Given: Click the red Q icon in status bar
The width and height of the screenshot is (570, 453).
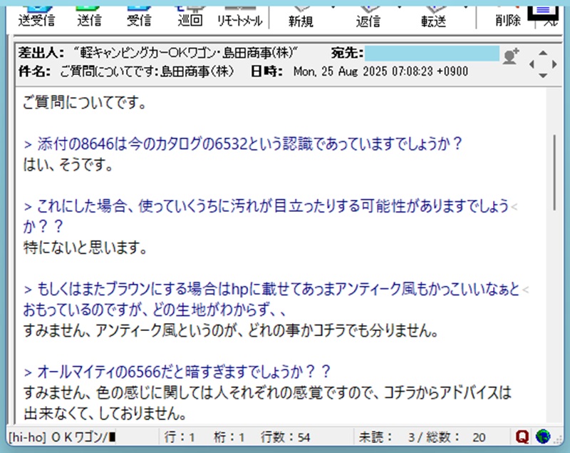Looking at the screenshot, I should click(522, 437).
